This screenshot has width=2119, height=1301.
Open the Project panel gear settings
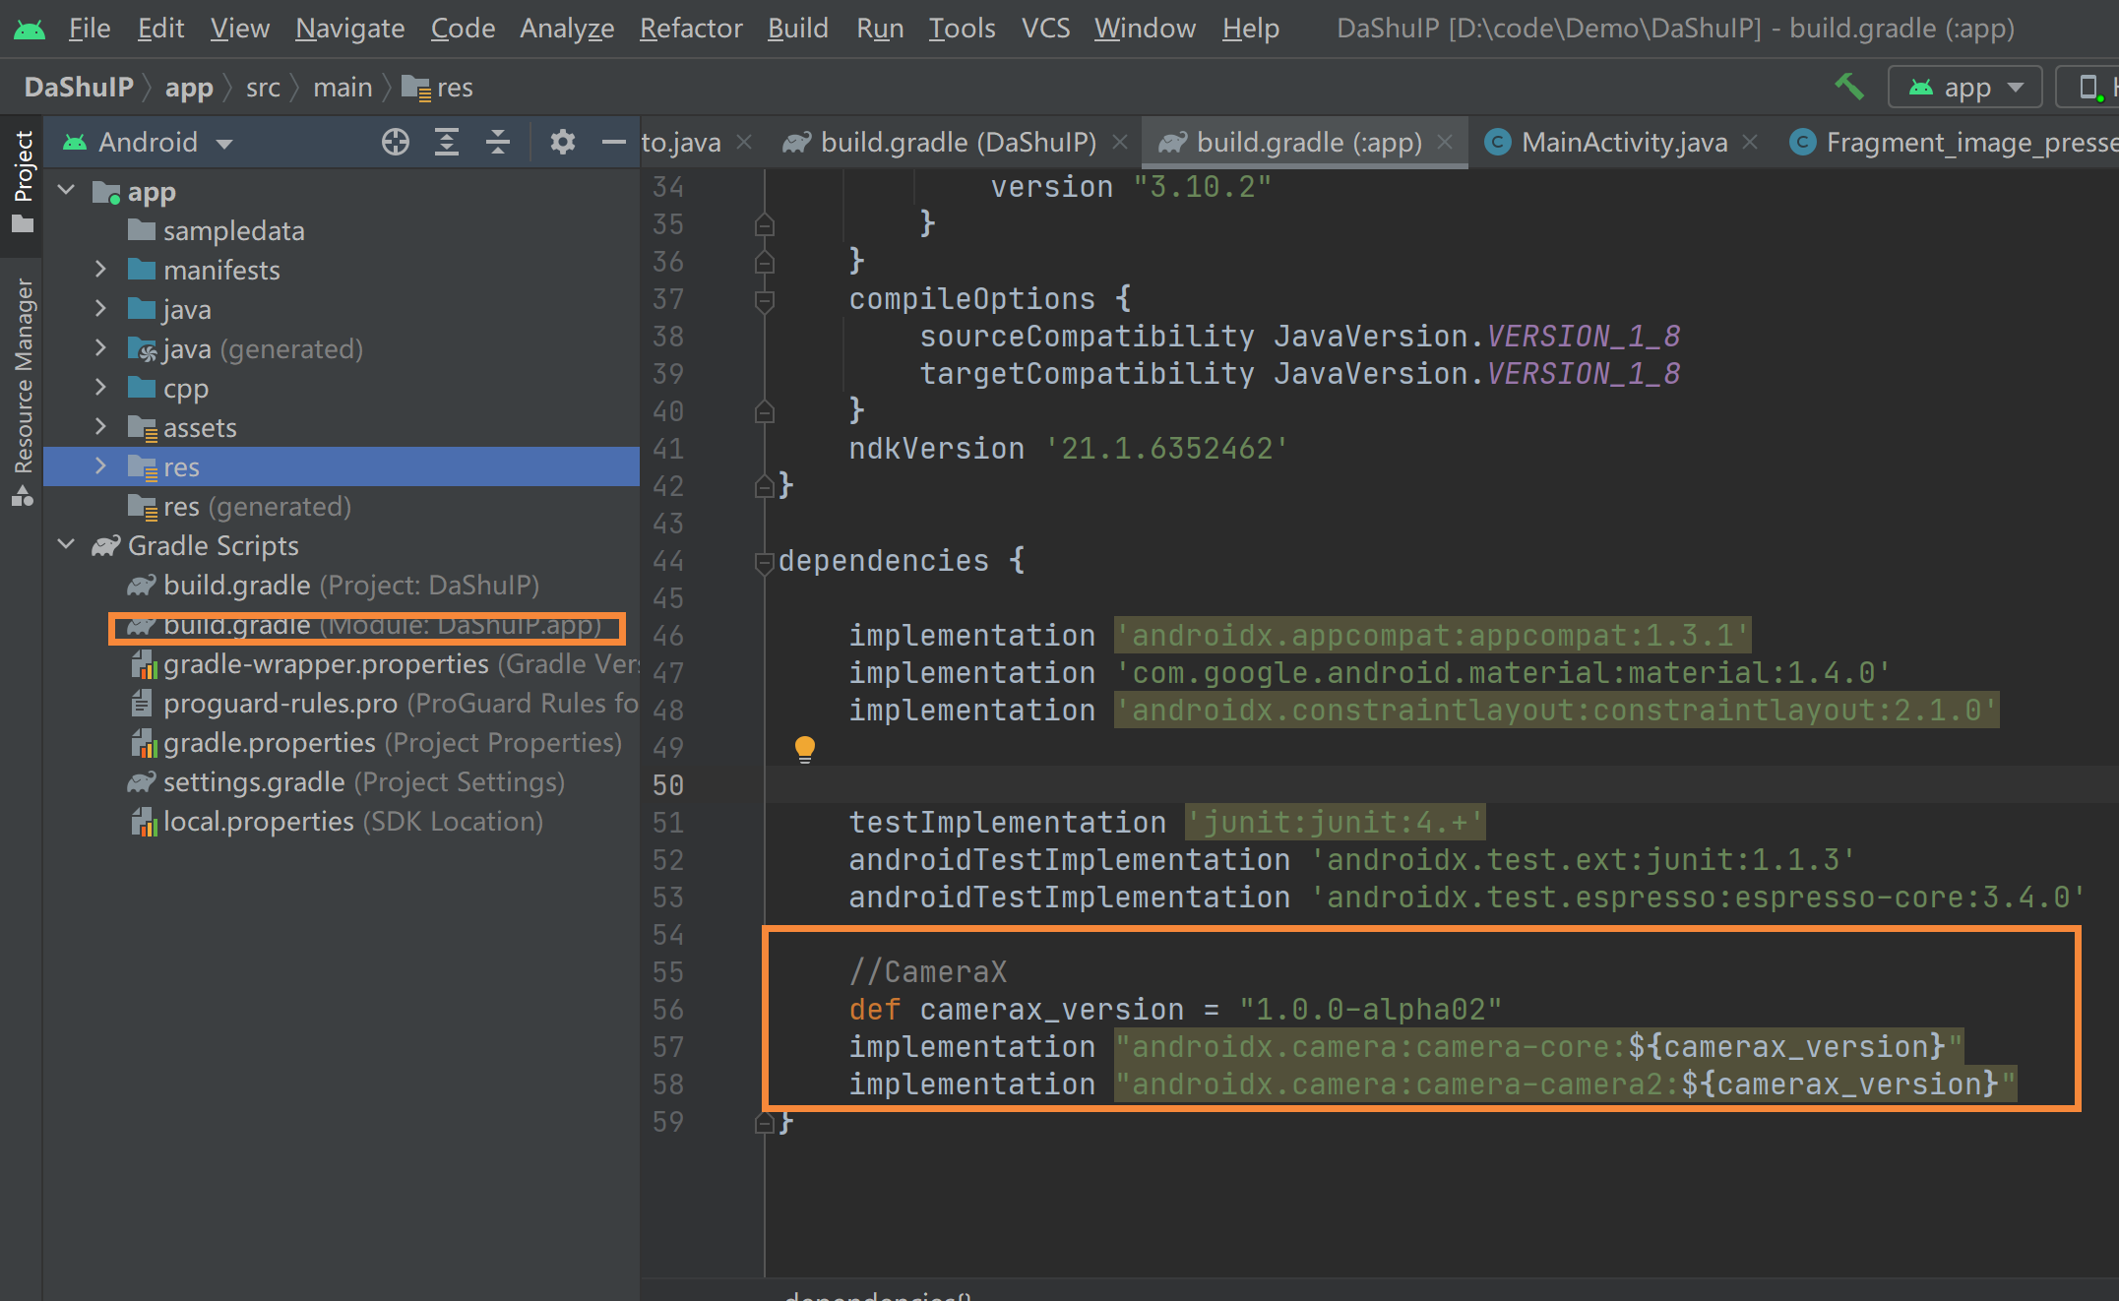(562, 143)
